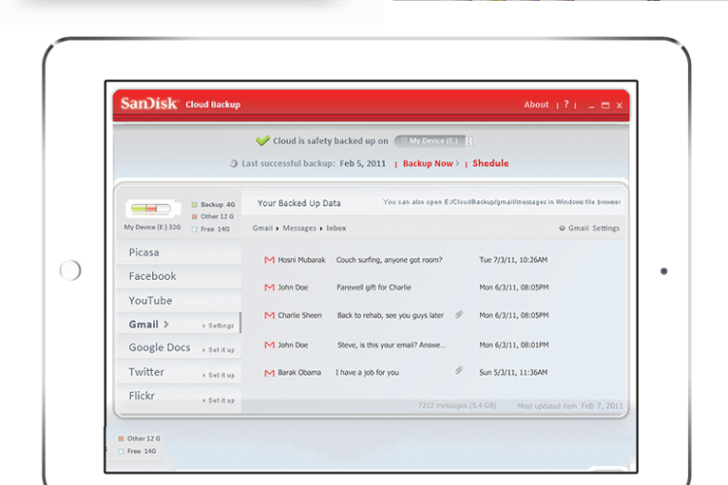Click Most updated item Feb 7, 2011
Viewport: 728px width, 485px height.
570,407
